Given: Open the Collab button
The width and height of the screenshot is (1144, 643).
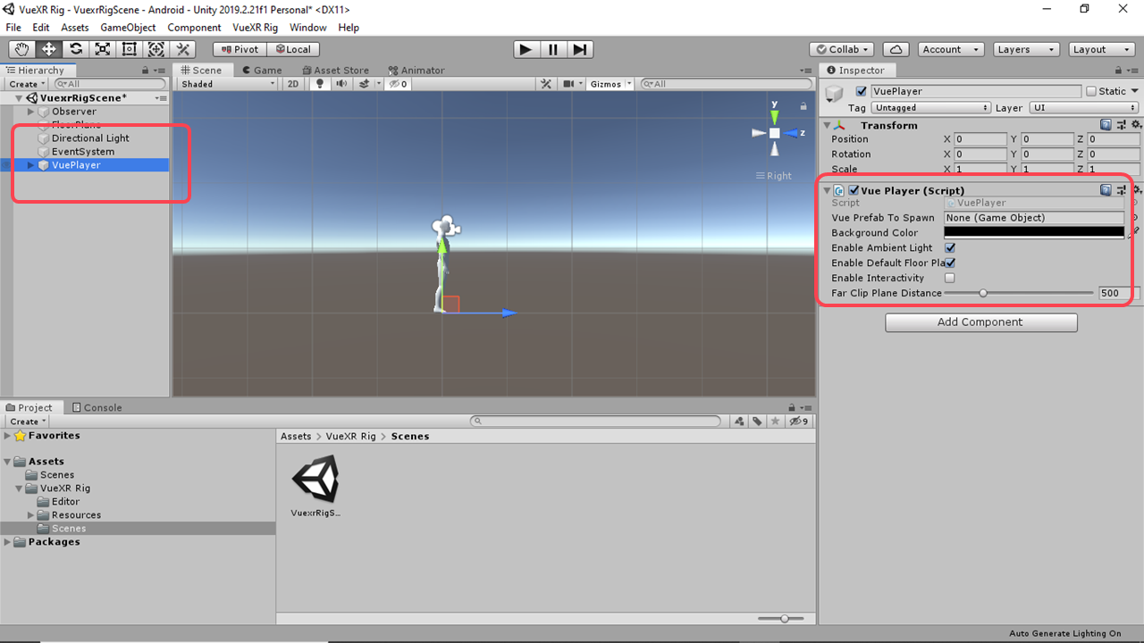Looking at the screenshot, I should point(842,49).
